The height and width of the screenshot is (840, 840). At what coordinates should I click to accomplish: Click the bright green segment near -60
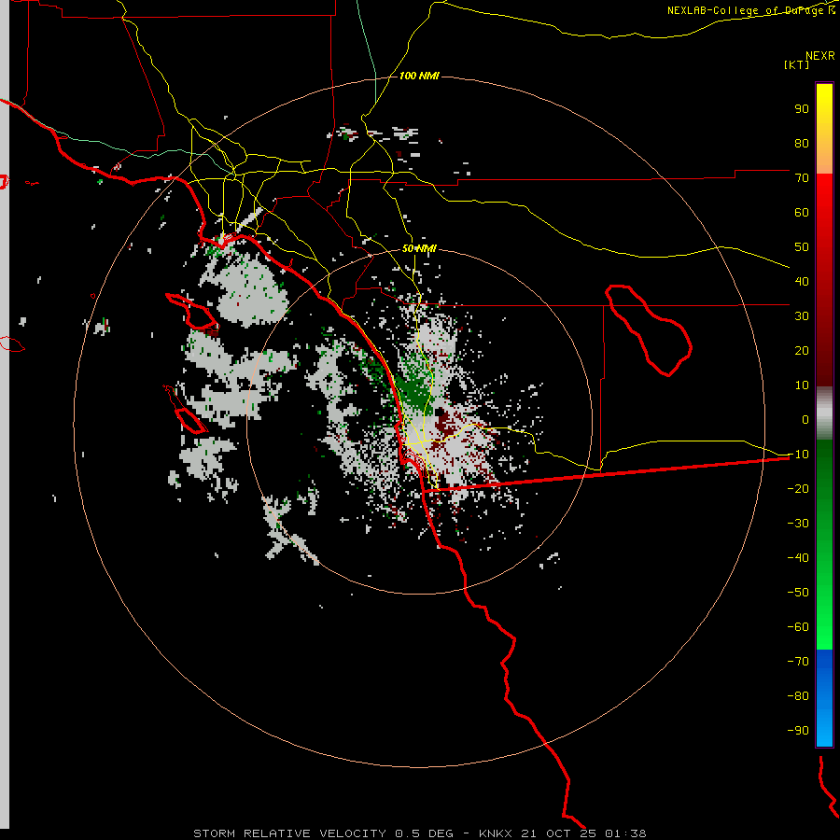pyautogui.click(x=824, y=627)
